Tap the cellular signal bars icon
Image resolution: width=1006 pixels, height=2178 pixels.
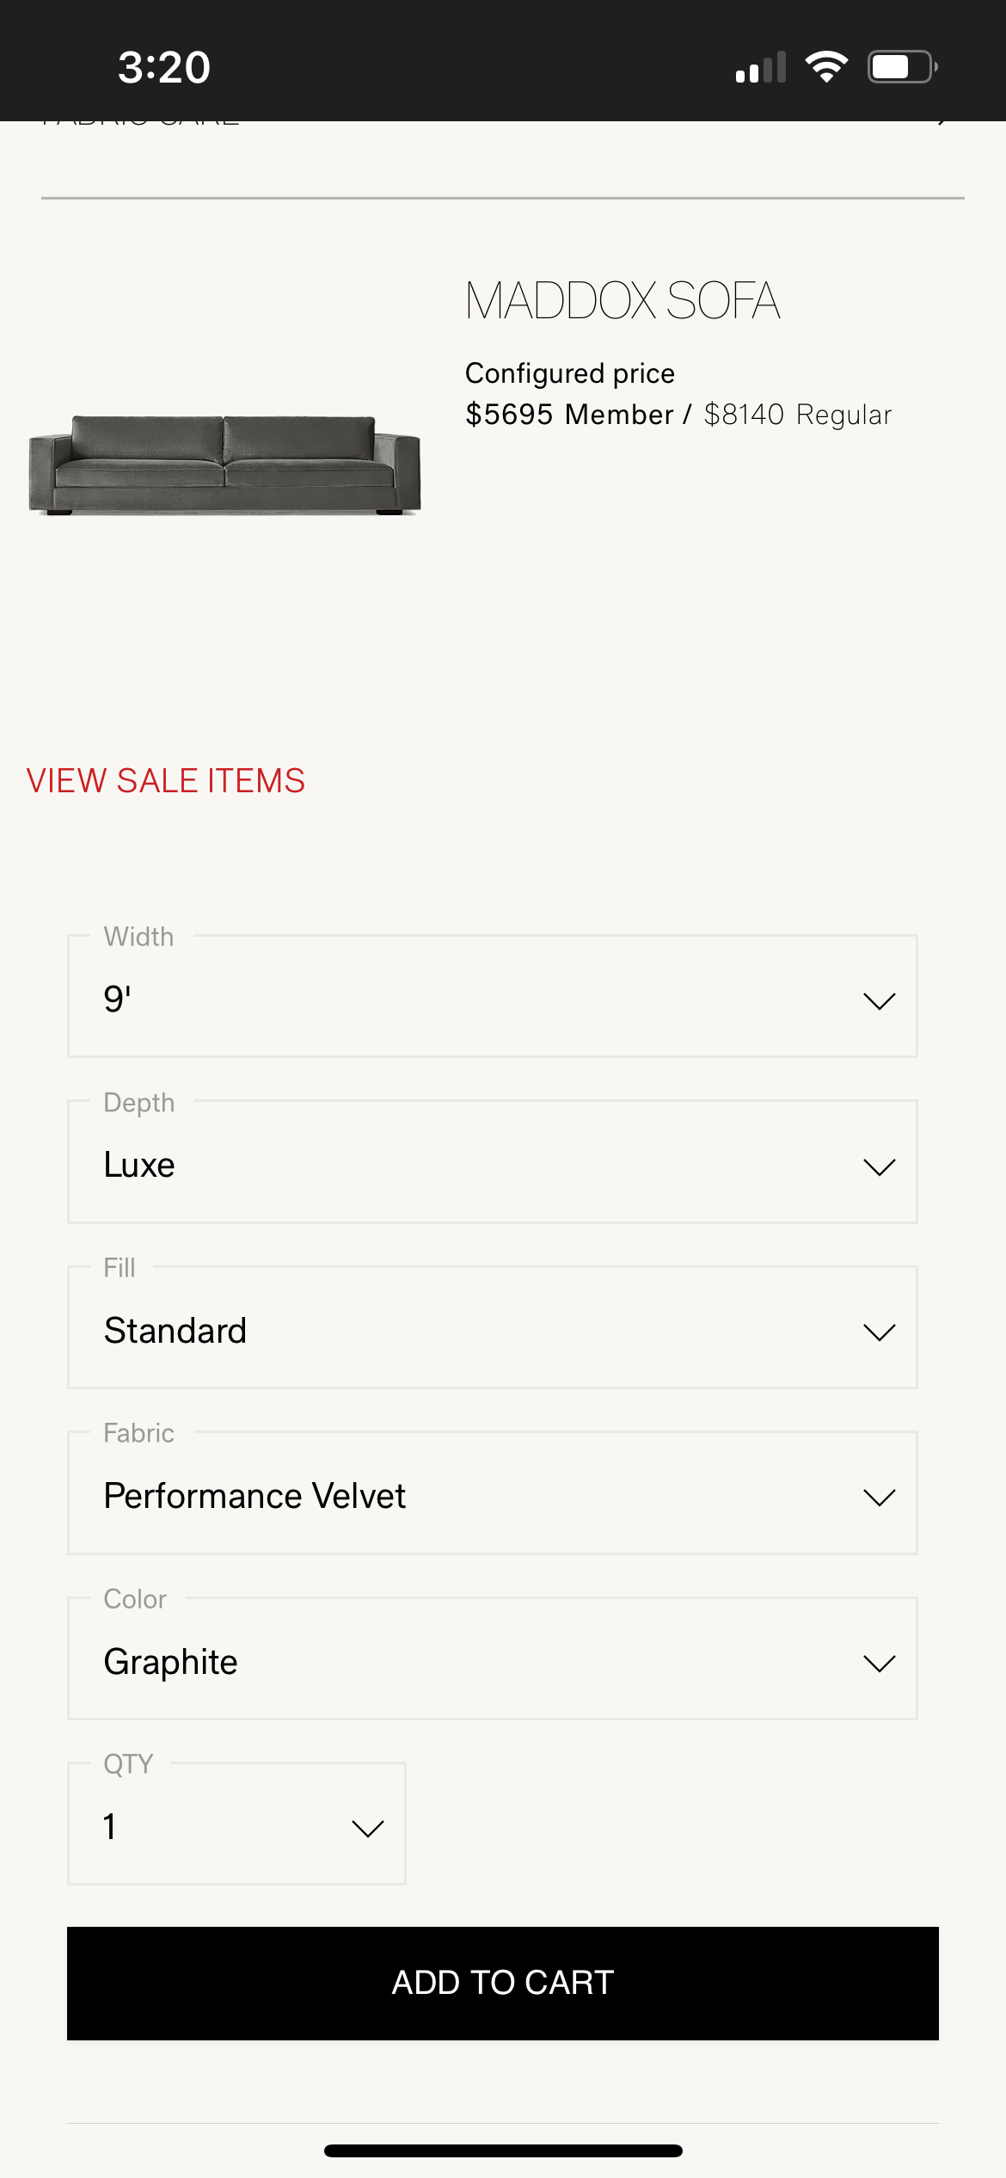761,67
